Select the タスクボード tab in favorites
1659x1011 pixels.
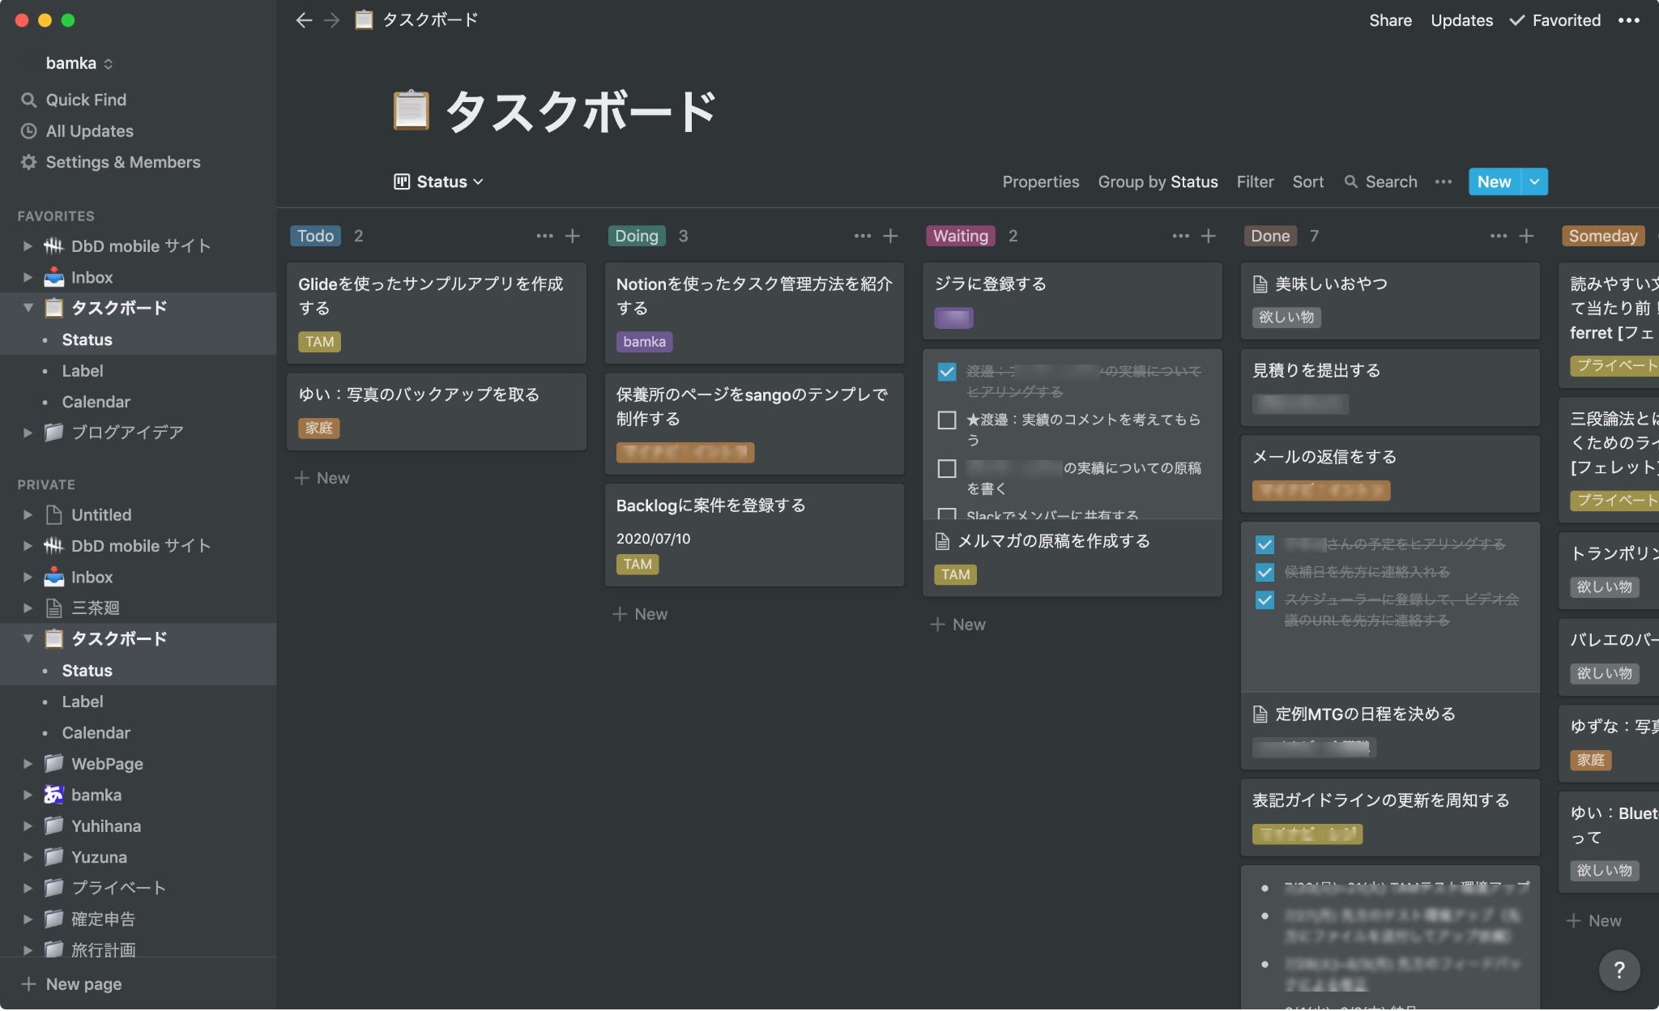click(x=117, y=308)
